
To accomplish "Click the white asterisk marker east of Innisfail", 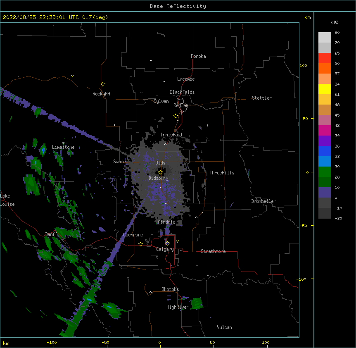I will point(207,125).
